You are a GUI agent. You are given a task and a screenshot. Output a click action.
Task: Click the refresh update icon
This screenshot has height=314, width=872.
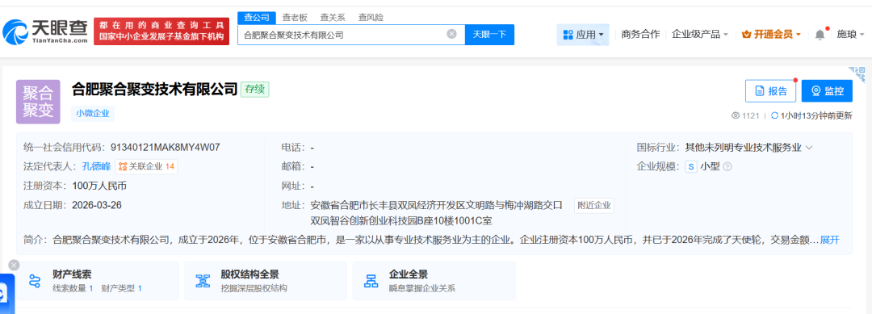click(774, 115)
